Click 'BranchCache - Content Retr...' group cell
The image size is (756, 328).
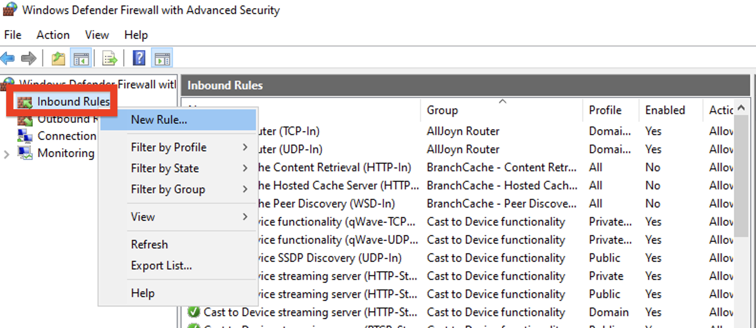(502, 167)
